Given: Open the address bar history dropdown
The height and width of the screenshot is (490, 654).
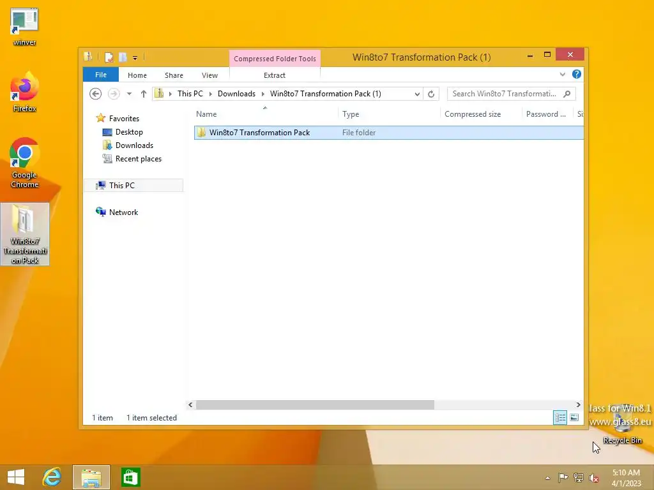Looking at the screenshot, I should point(416,94).
